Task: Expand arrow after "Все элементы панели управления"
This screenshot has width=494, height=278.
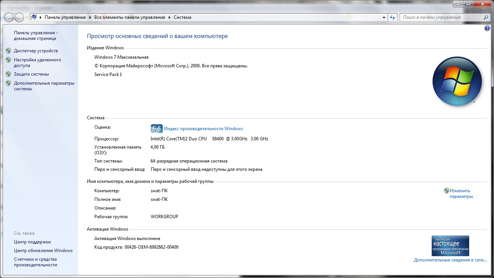Action: 170,17
